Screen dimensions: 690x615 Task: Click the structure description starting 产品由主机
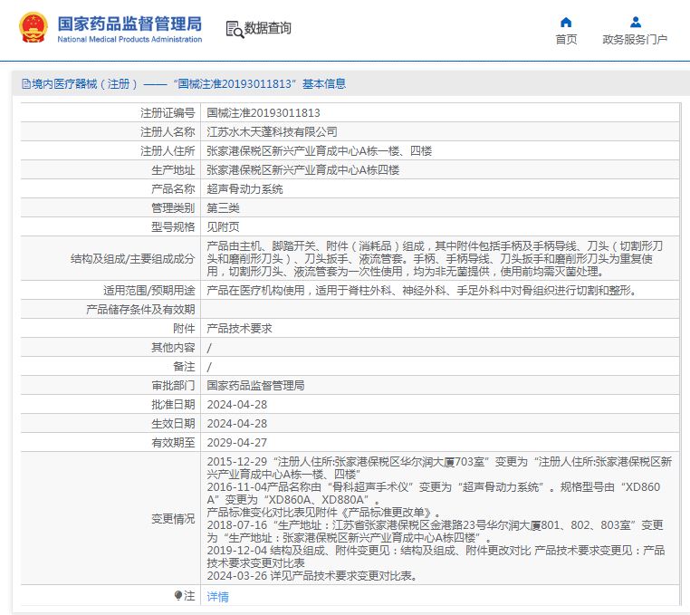(x=435, y=258)
